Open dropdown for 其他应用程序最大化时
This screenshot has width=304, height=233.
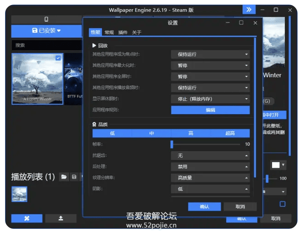(210, 65)
